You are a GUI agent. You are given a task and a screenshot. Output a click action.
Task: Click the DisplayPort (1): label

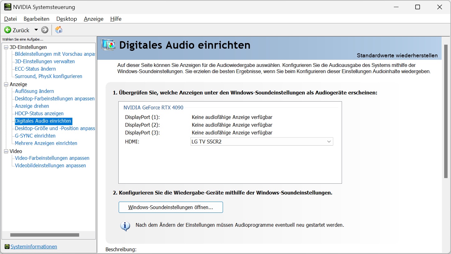click(x=142, y=117)
